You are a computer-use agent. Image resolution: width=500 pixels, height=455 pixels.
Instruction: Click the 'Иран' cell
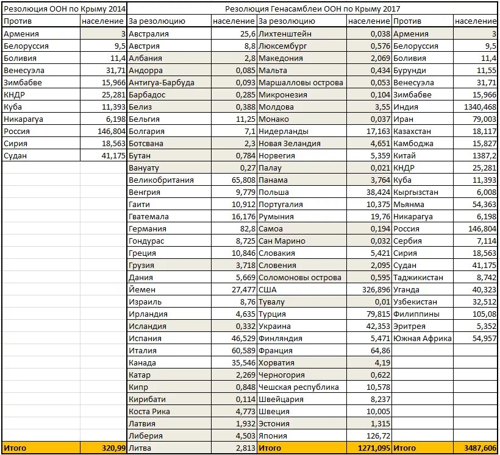tap(423, 119)
